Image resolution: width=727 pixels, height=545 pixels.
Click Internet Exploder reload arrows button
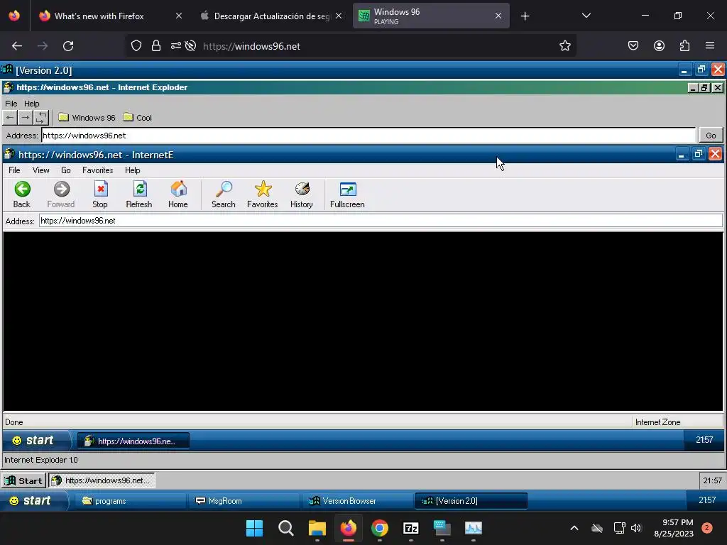tap(41, 118)
